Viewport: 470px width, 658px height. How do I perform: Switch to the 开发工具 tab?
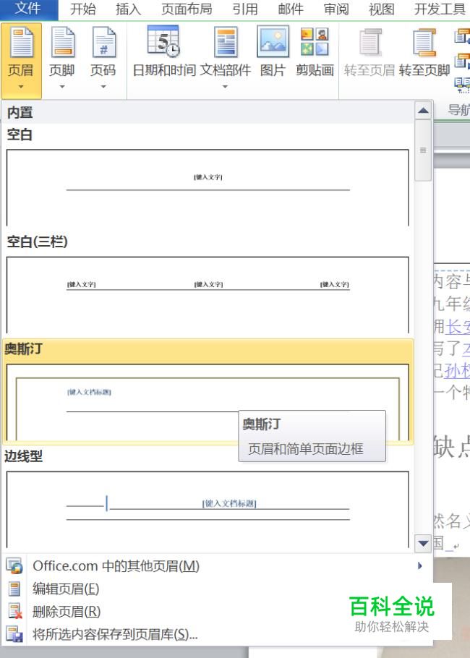440,9
